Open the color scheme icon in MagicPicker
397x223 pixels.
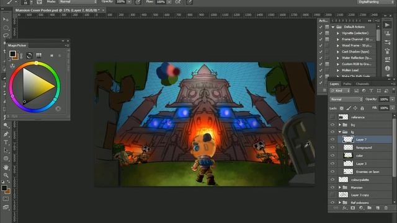(12, 66)
